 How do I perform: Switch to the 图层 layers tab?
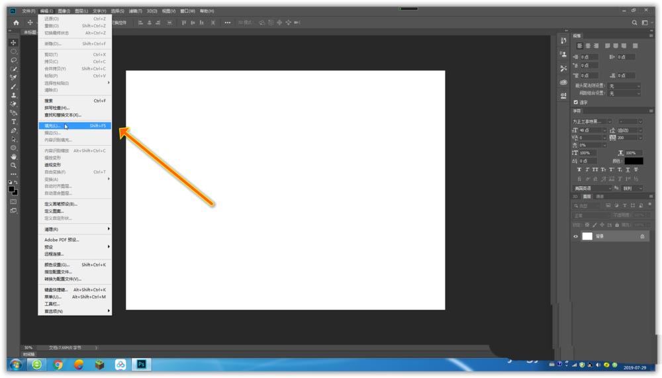pos(587,197)
